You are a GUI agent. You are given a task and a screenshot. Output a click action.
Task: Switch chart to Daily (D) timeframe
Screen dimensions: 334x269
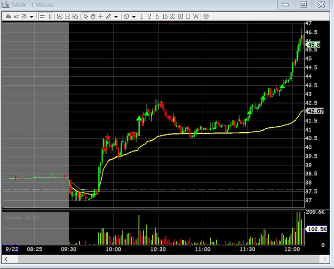point(188,16)
